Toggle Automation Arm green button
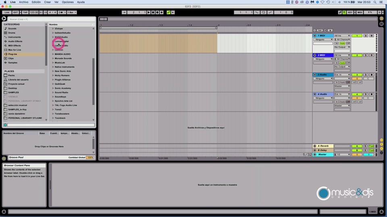387x217 pixels. coord(169,12)
